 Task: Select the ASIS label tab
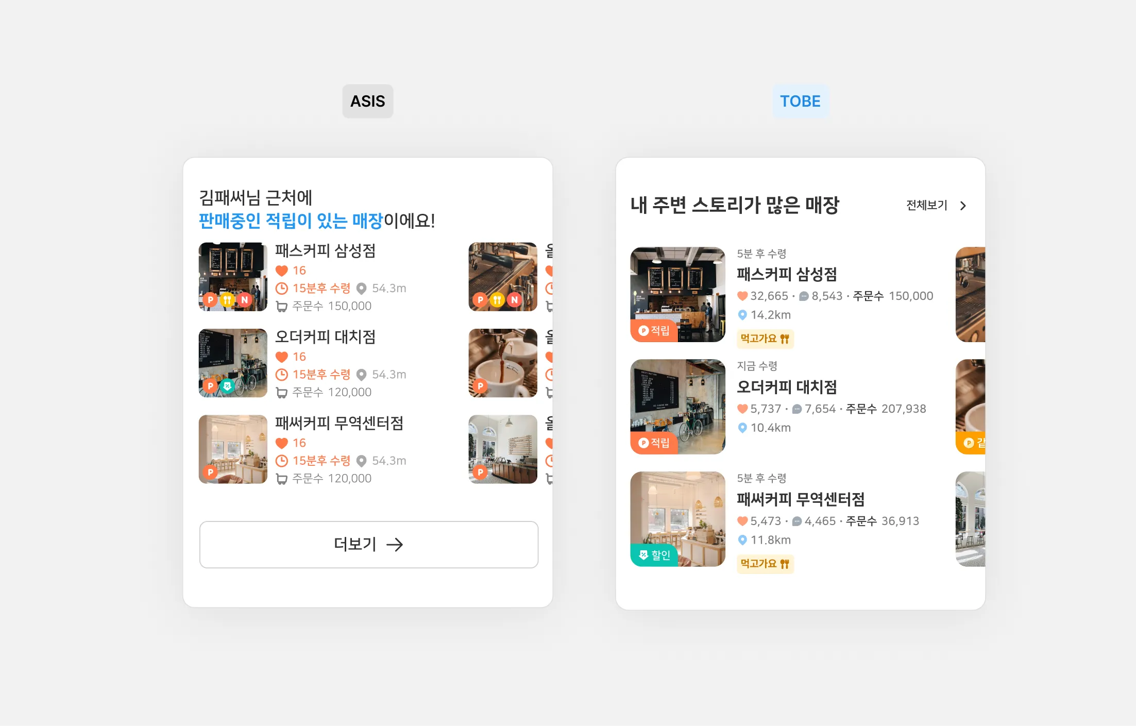[367, 101]
